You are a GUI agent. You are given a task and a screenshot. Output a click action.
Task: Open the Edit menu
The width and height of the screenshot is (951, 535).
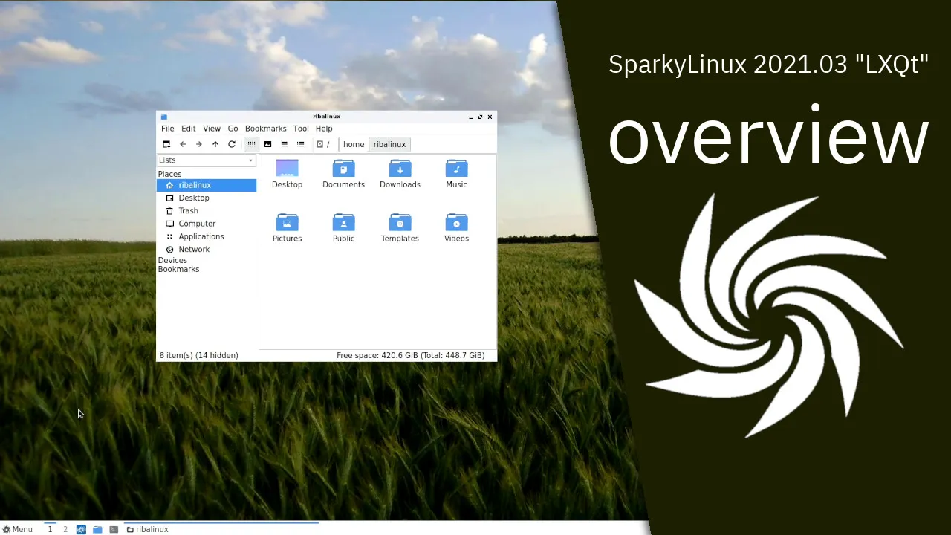click(188, 129)
